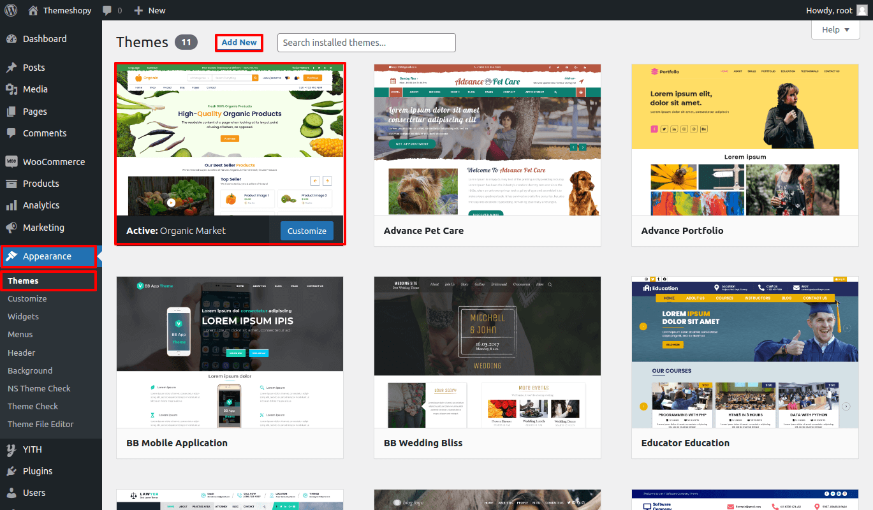Image resolution: width=873 pixels, height=510 pixels.
Task: Open the New content dropdown in admin bar
Action: click(x=150, y=10)
